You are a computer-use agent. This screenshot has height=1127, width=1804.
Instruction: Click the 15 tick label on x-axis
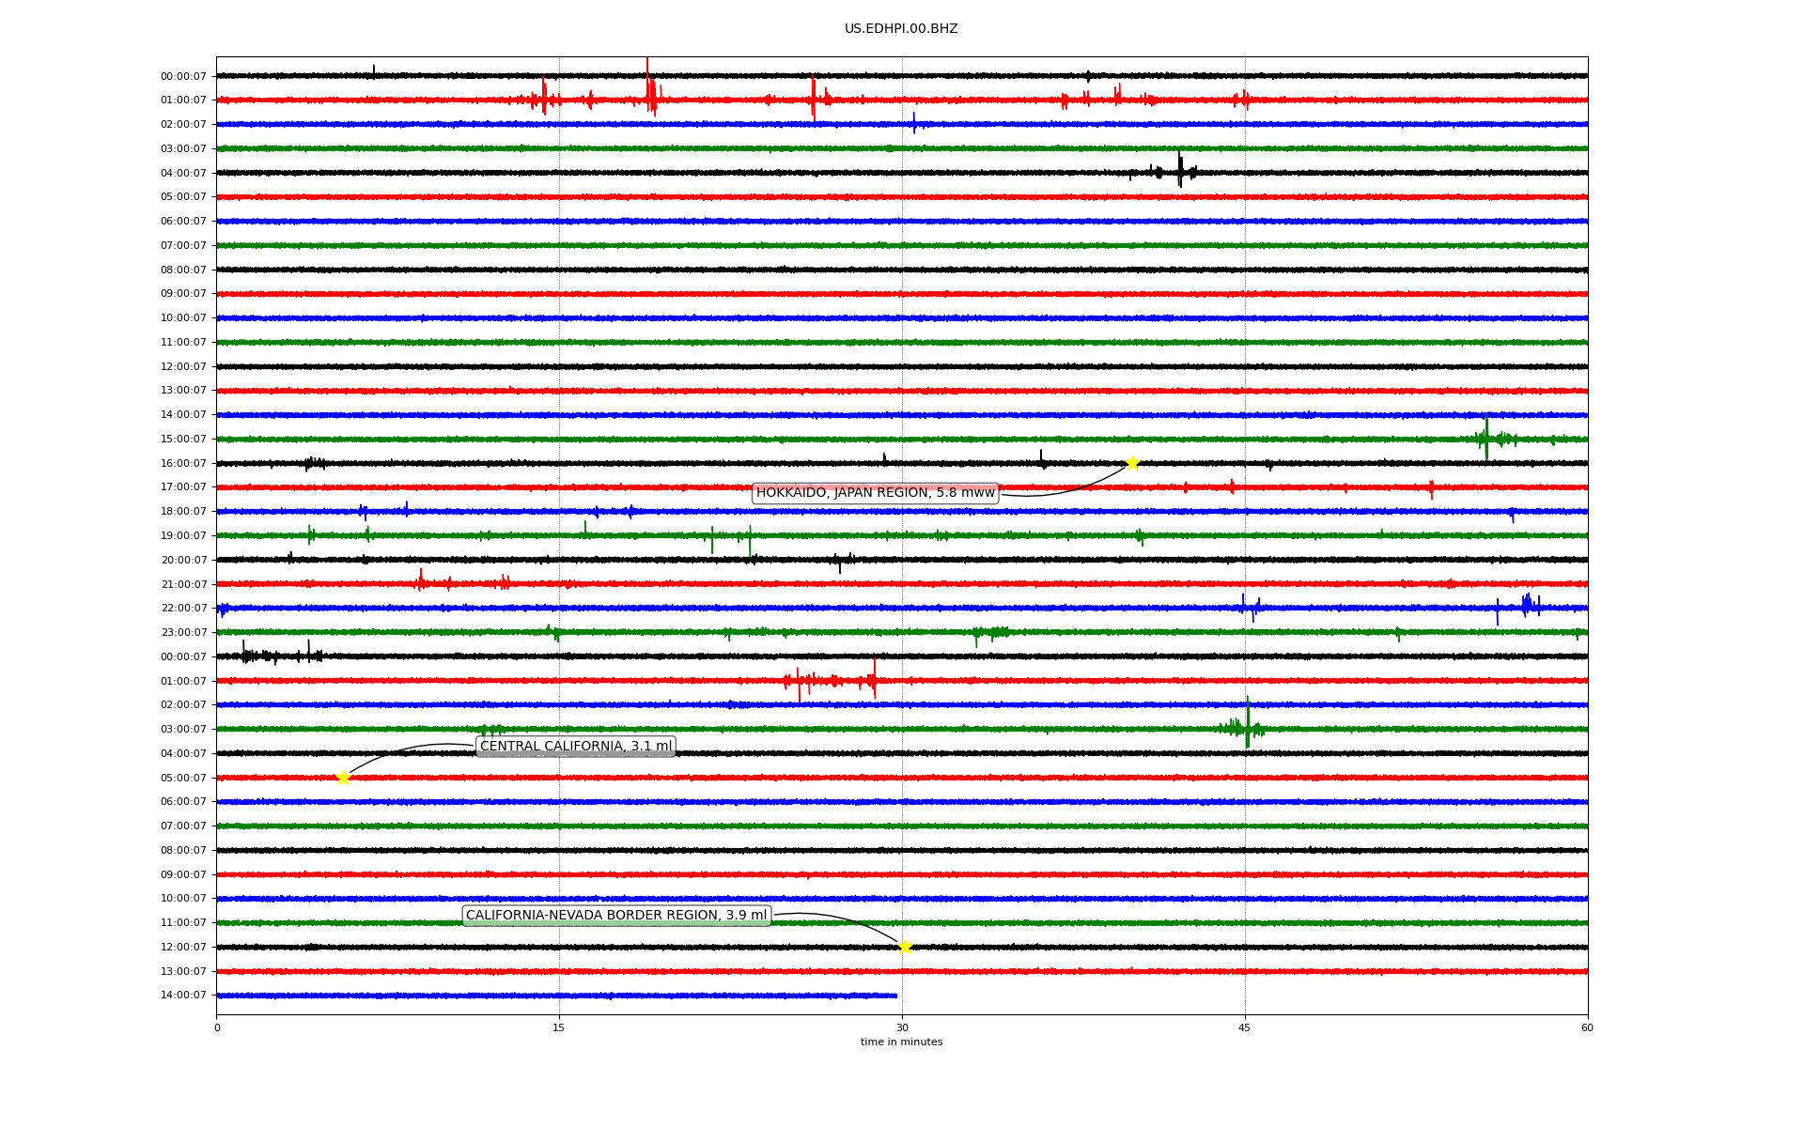click(x=559, y=1027)
